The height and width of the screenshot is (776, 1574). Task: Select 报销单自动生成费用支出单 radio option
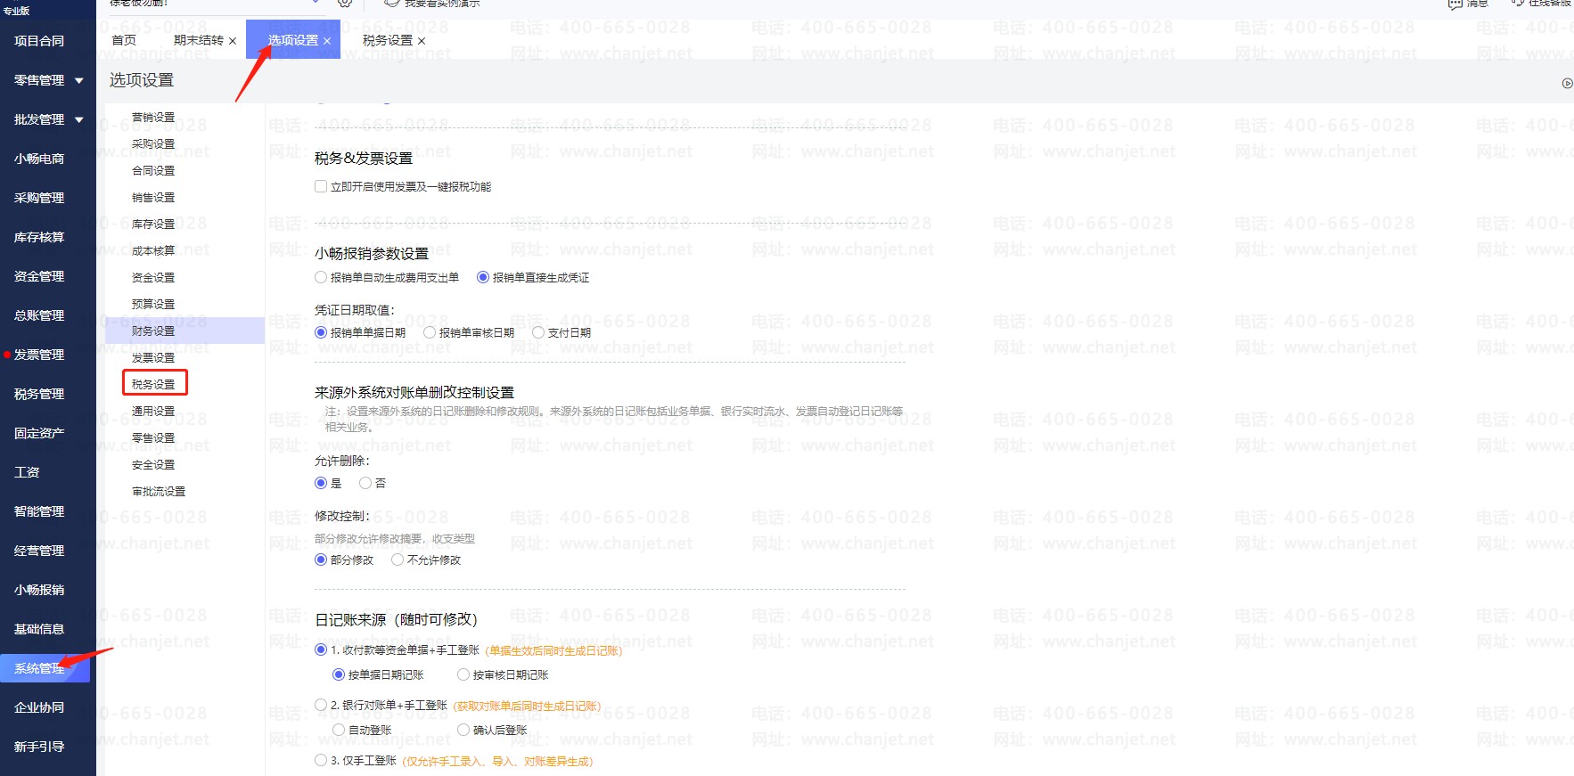coord(321,278)
